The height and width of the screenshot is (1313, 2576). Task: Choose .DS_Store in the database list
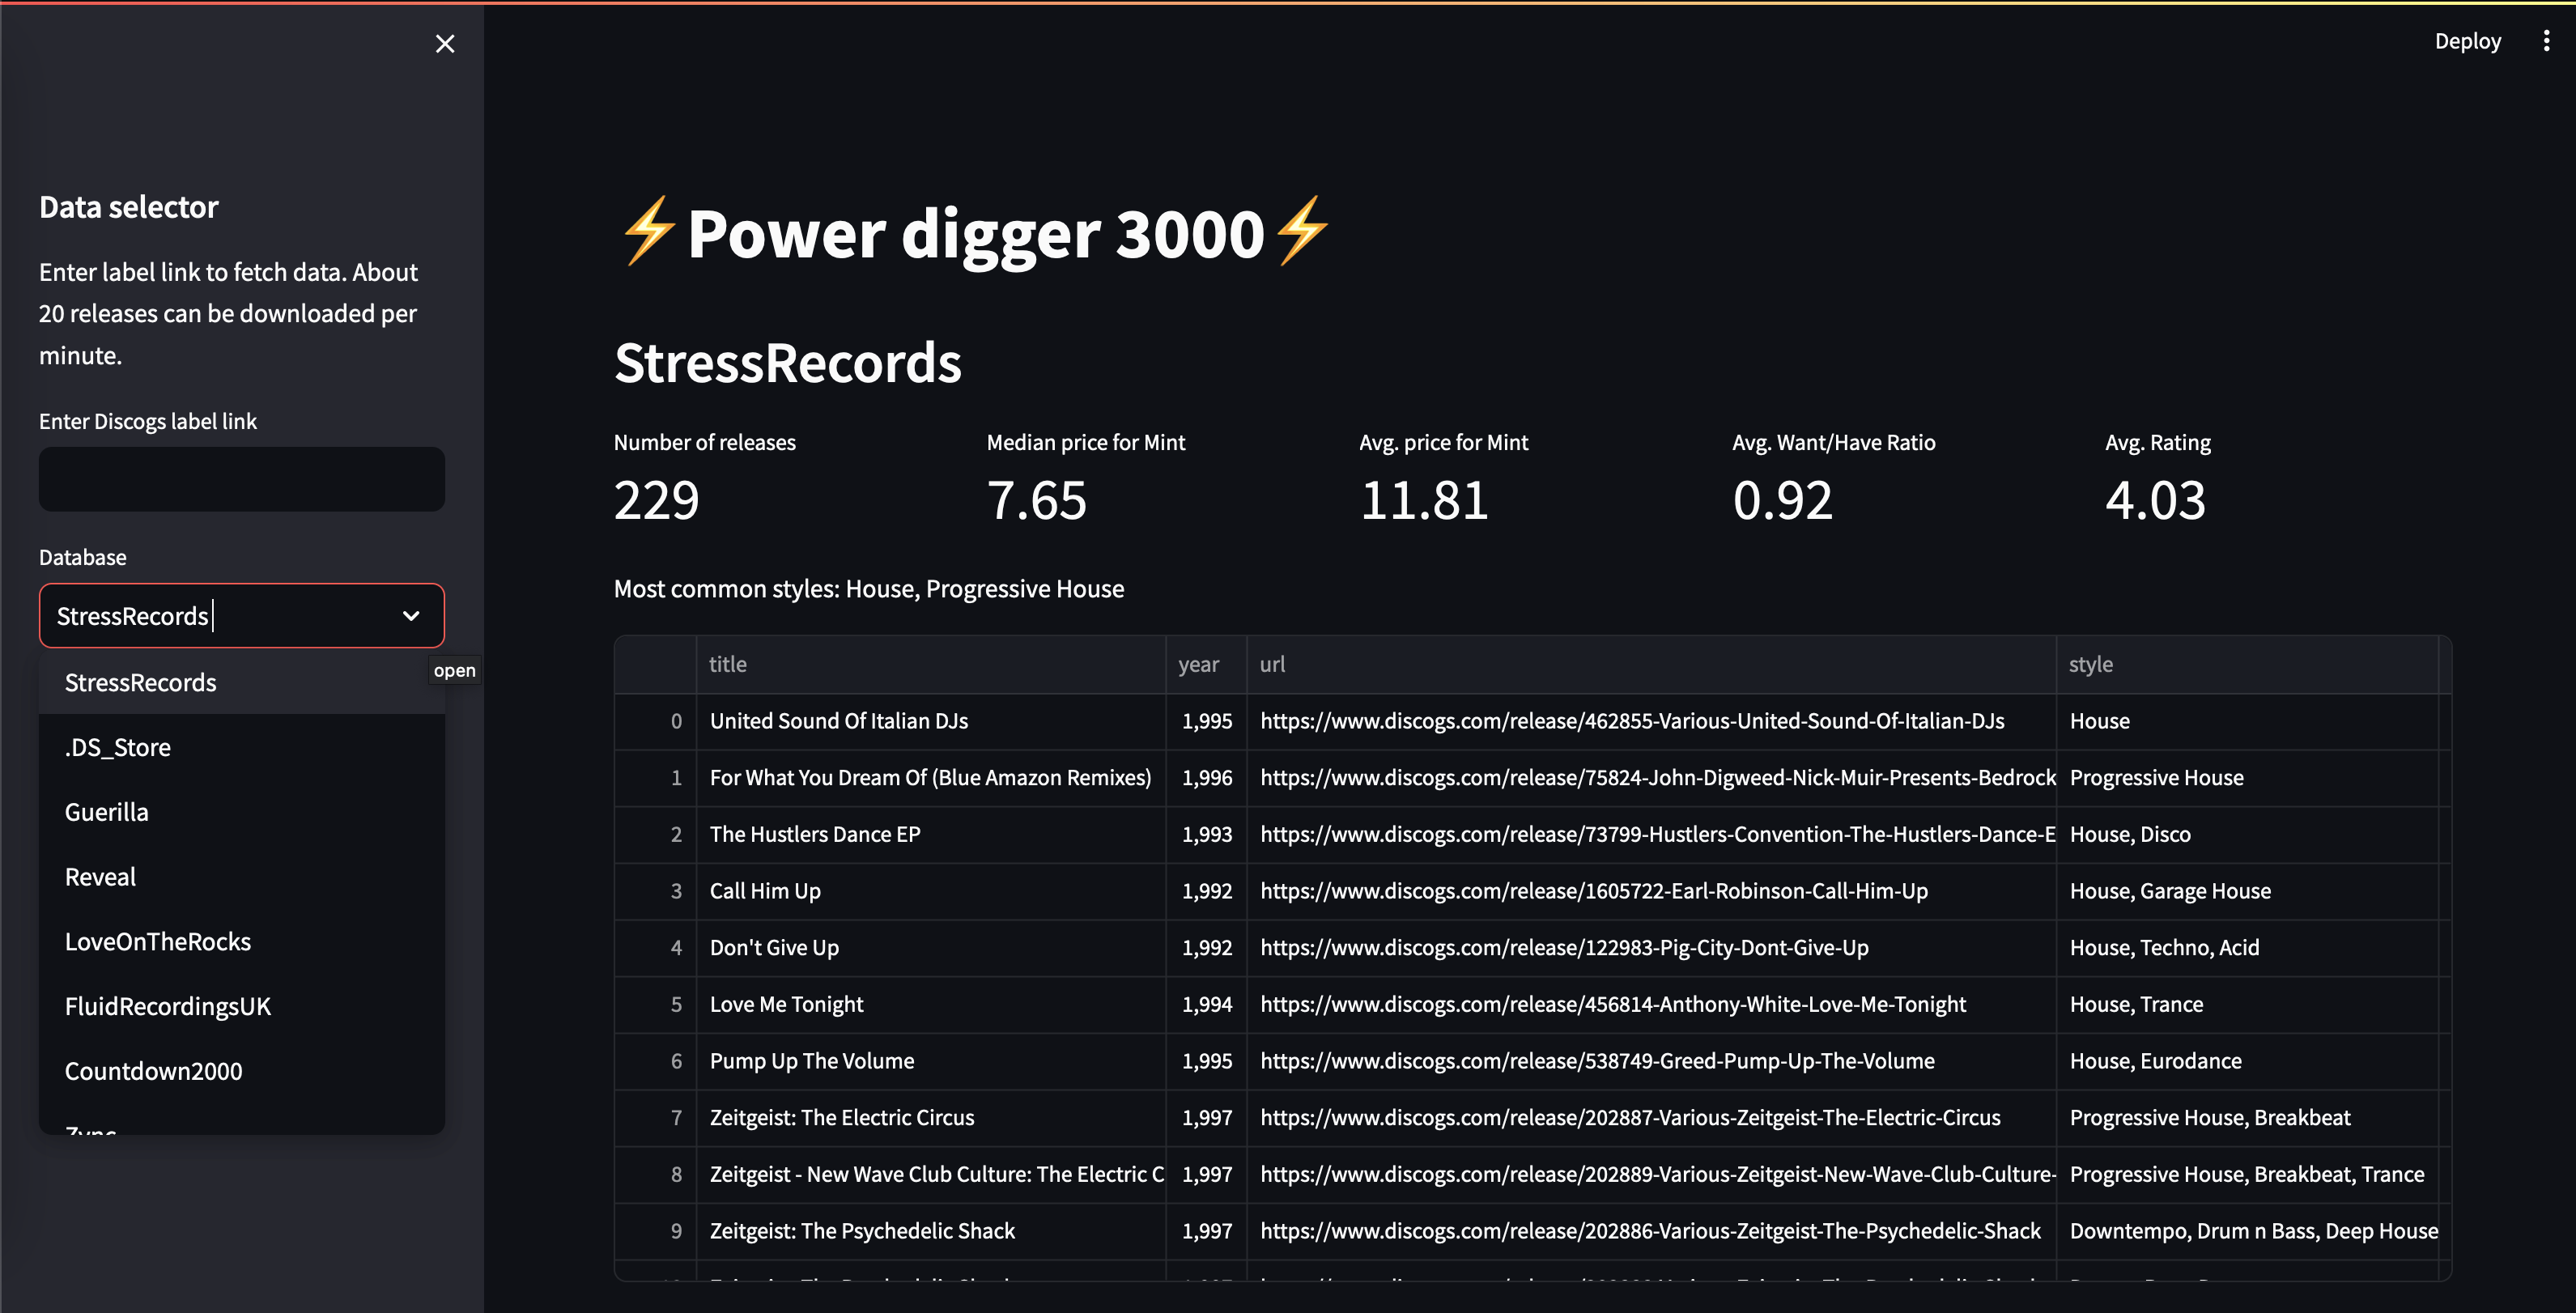point(118,747)
